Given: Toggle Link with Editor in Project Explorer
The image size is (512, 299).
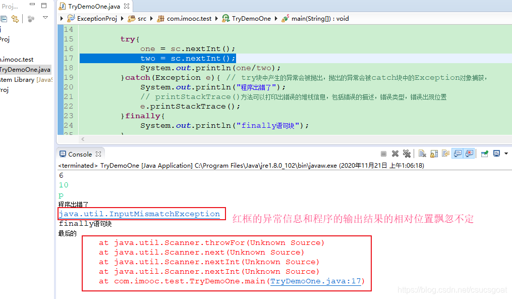Looking at the screenshot, I should pyautogui.click(x=15, y=18).
